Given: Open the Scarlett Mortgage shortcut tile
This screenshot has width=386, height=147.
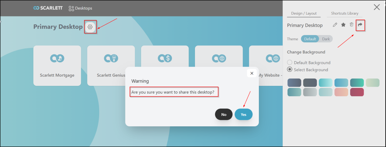Looking at the screenshot, I should tap(57, 65).
